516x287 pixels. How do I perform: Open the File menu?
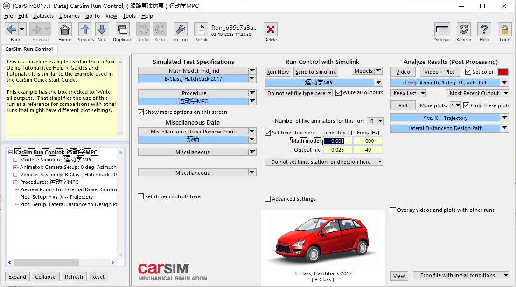click(x=8, y=16)
